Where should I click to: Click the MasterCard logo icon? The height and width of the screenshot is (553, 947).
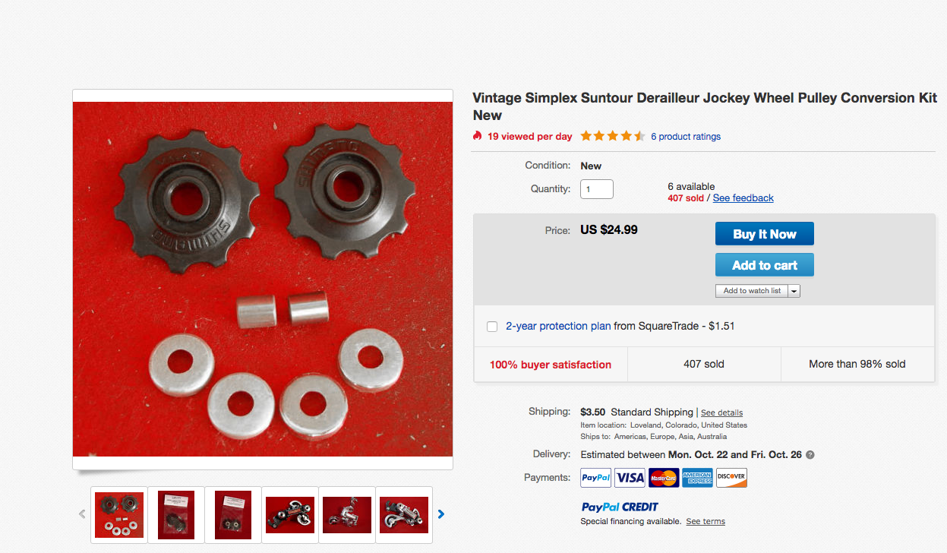pyautogui.click(x=664, y=478)
